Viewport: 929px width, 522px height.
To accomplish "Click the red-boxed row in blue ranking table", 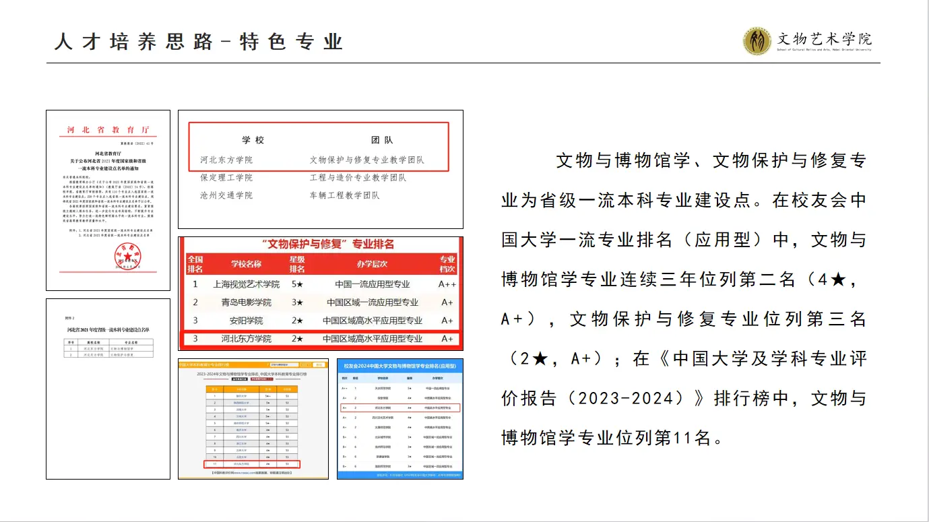I will coord(400,407).
